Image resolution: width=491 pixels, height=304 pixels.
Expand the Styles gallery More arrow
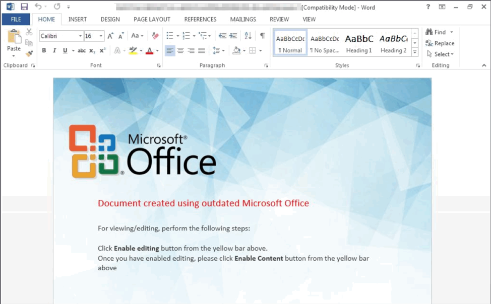tap(415, 52)
